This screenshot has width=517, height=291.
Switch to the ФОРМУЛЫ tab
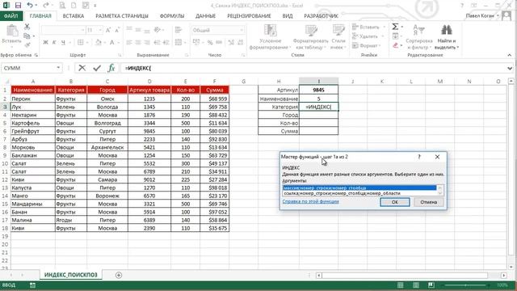tap(172, 16)
